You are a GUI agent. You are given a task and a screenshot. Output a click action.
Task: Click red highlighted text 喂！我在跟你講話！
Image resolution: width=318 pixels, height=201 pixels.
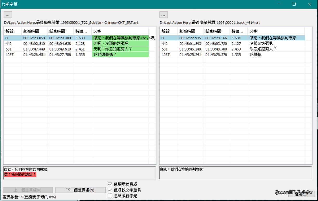coord(20,175)
